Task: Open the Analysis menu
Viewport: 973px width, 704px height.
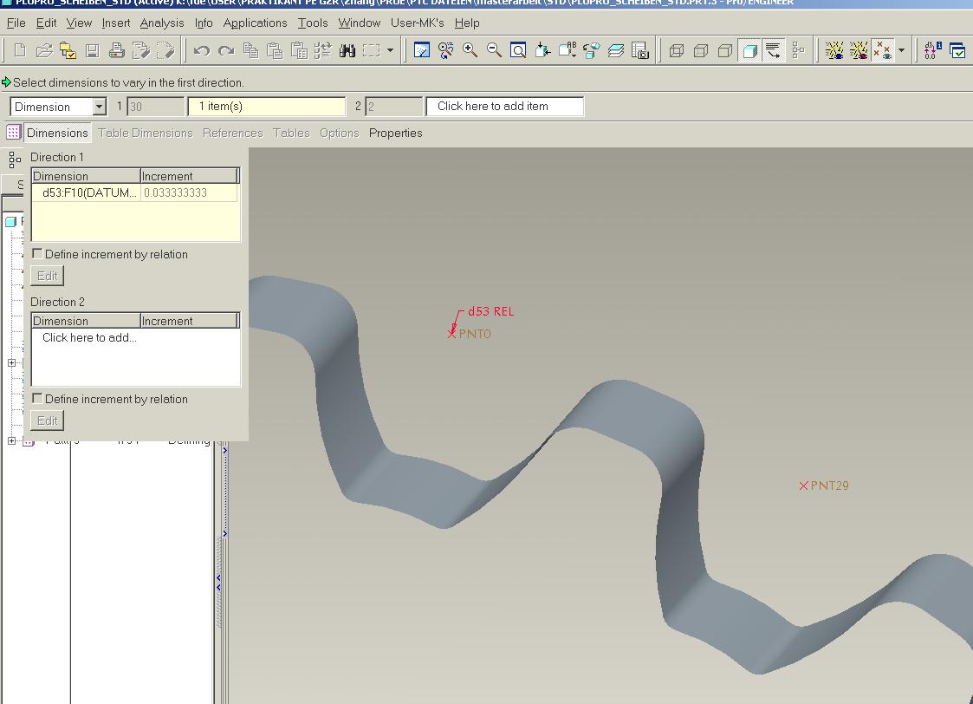Action: pos(162,23)
